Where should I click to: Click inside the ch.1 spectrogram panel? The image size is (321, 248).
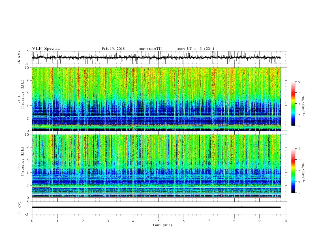click(x=156, y=99)
